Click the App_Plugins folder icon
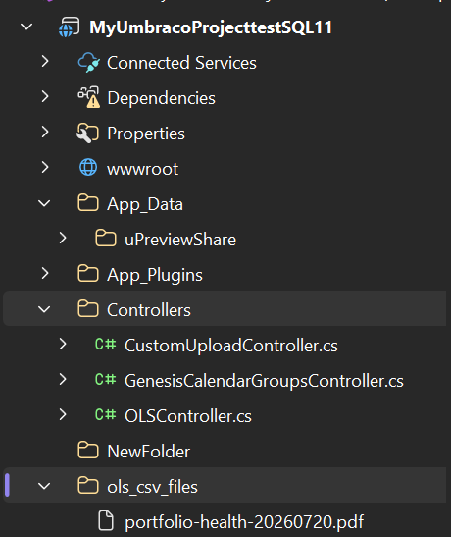The width and height of the screenshot is (451, 537). (88, 273)
